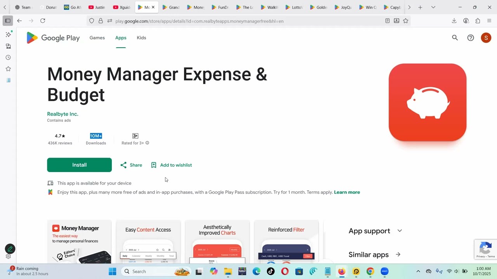
Task: Open Google Play search
Action: (455, 38)
